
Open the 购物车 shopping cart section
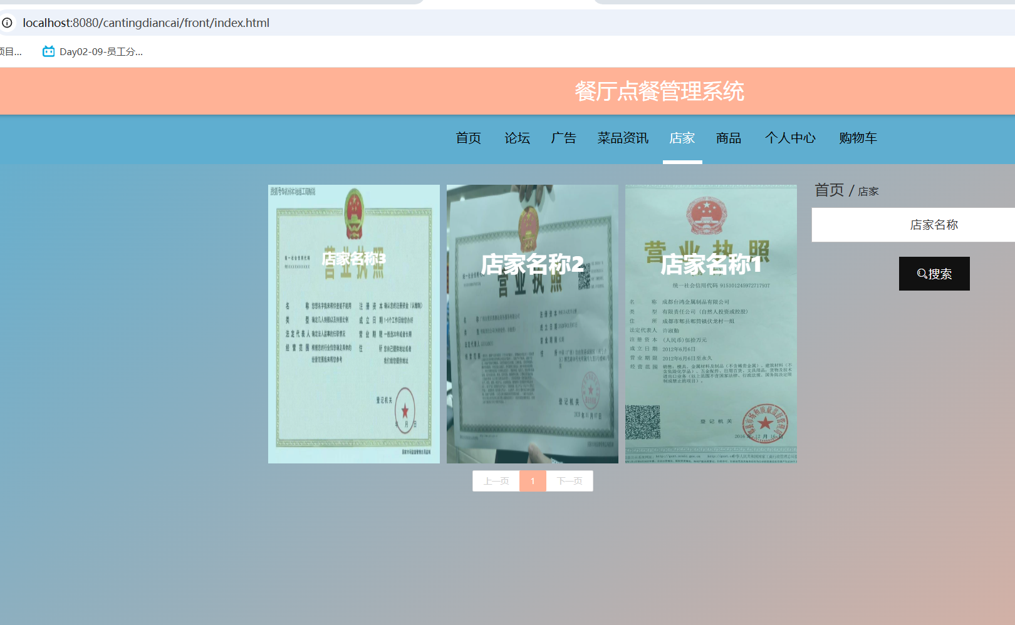click(858, 138)
